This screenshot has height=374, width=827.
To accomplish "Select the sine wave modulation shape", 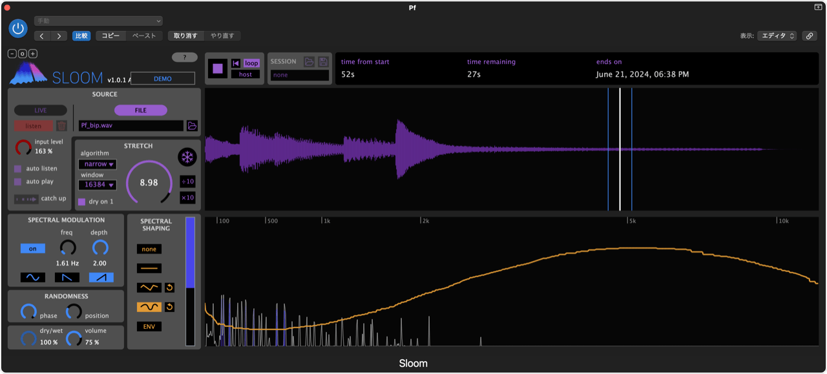I will 33,277.
